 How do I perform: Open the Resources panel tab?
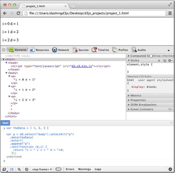(39, 50)
